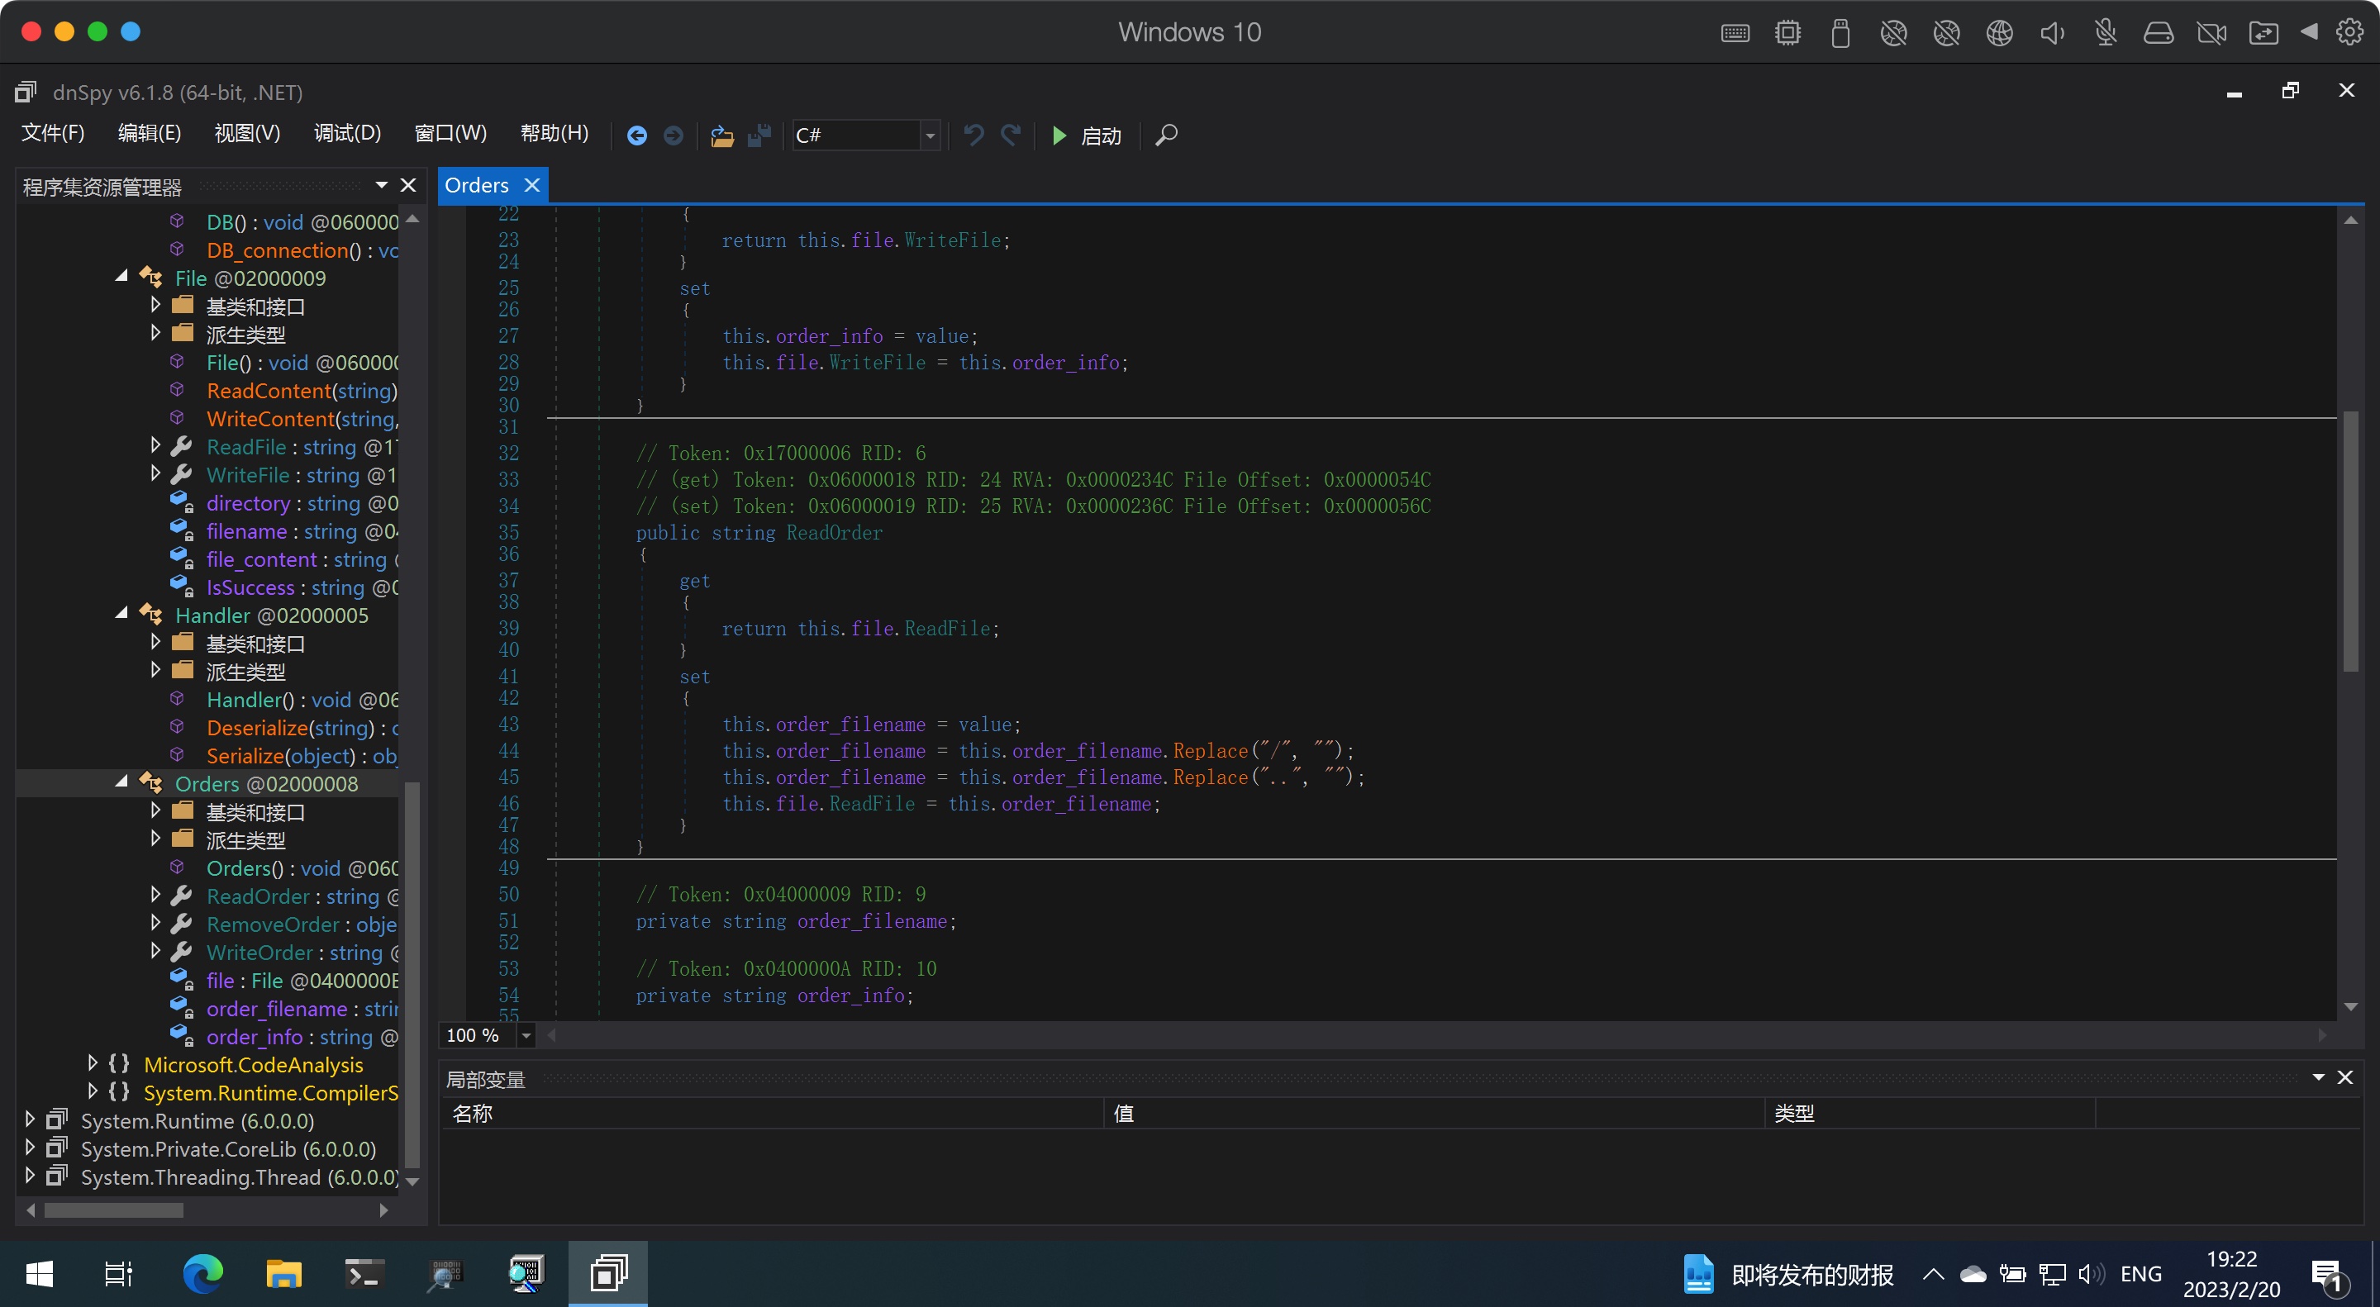The height and width of the screenshot is (1307, 2380).
Task: Click the open file folder icon
Action: click(x=721, y=135)
